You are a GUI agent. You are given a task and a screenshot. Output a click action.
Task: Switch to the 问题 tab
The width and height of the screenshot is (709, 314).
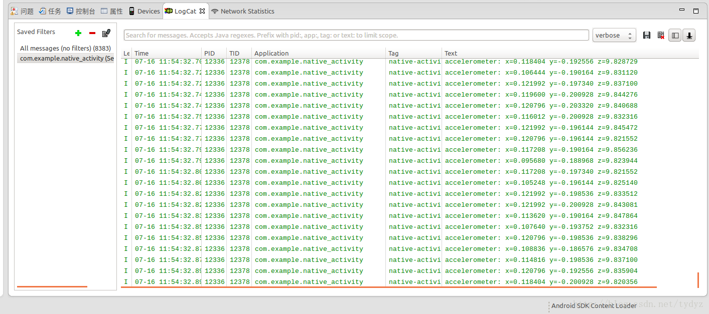pos(22,11)
